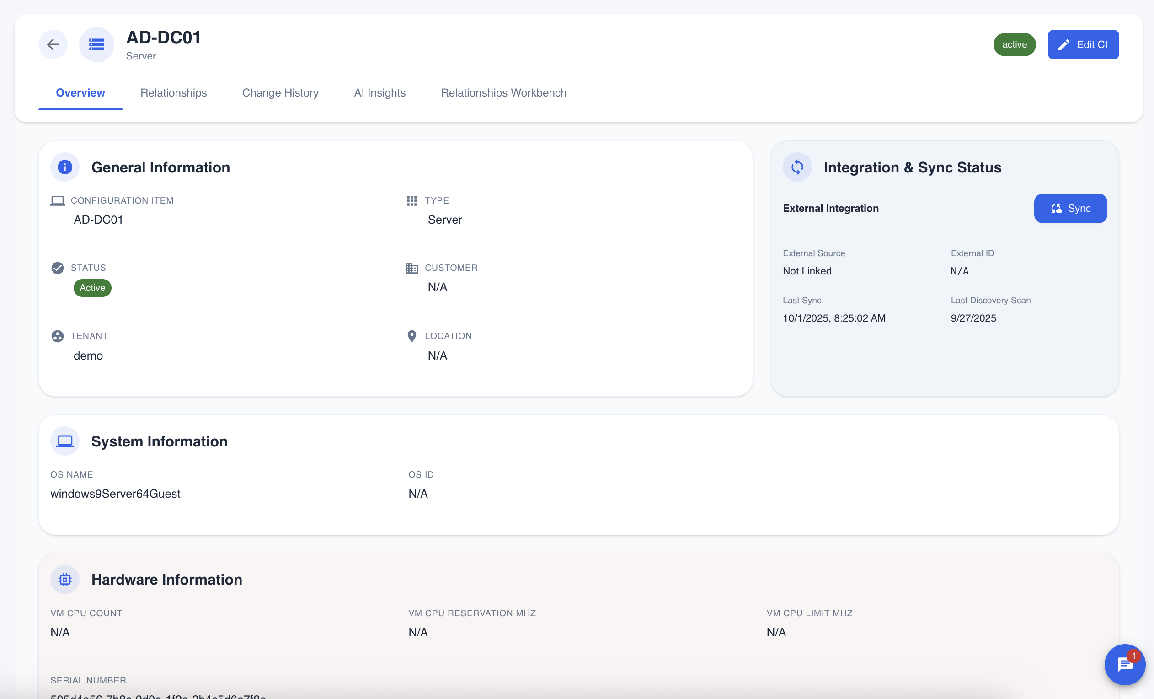Click the green active badge in header
Image resolution: width=1154 pixels, height=699 pixels.
tap(1014, 44)
